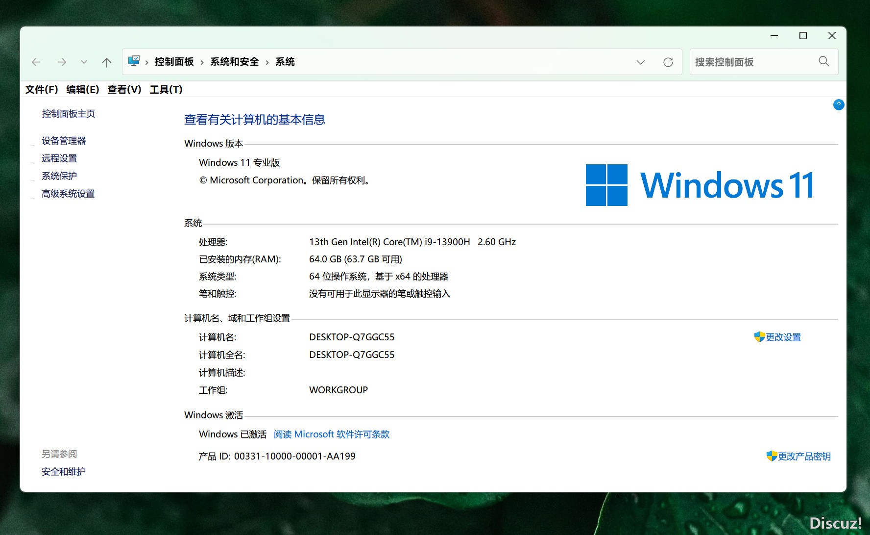Navigate to 控制面板 breadcrumb
Viewport: 870px width, 535px height.
coord(174,62)
